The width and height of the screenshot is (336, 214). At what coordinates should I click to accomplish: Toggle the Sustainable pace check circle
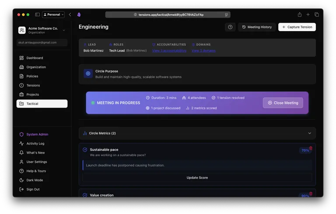(85, 150)
